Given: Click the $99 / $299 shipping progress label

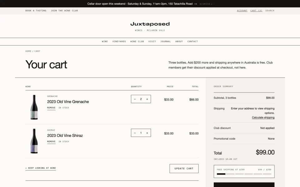Looking at the screenshot, I should click(265, 170).
